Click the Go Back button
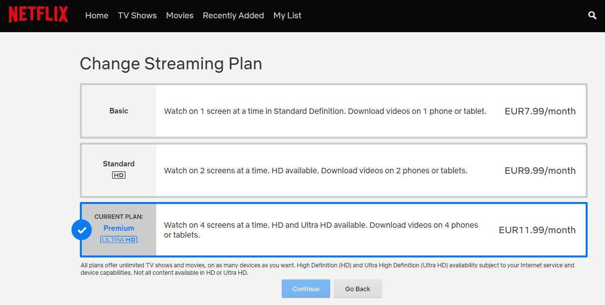Viewport: 605px width, 305px height. coord(358,289)
